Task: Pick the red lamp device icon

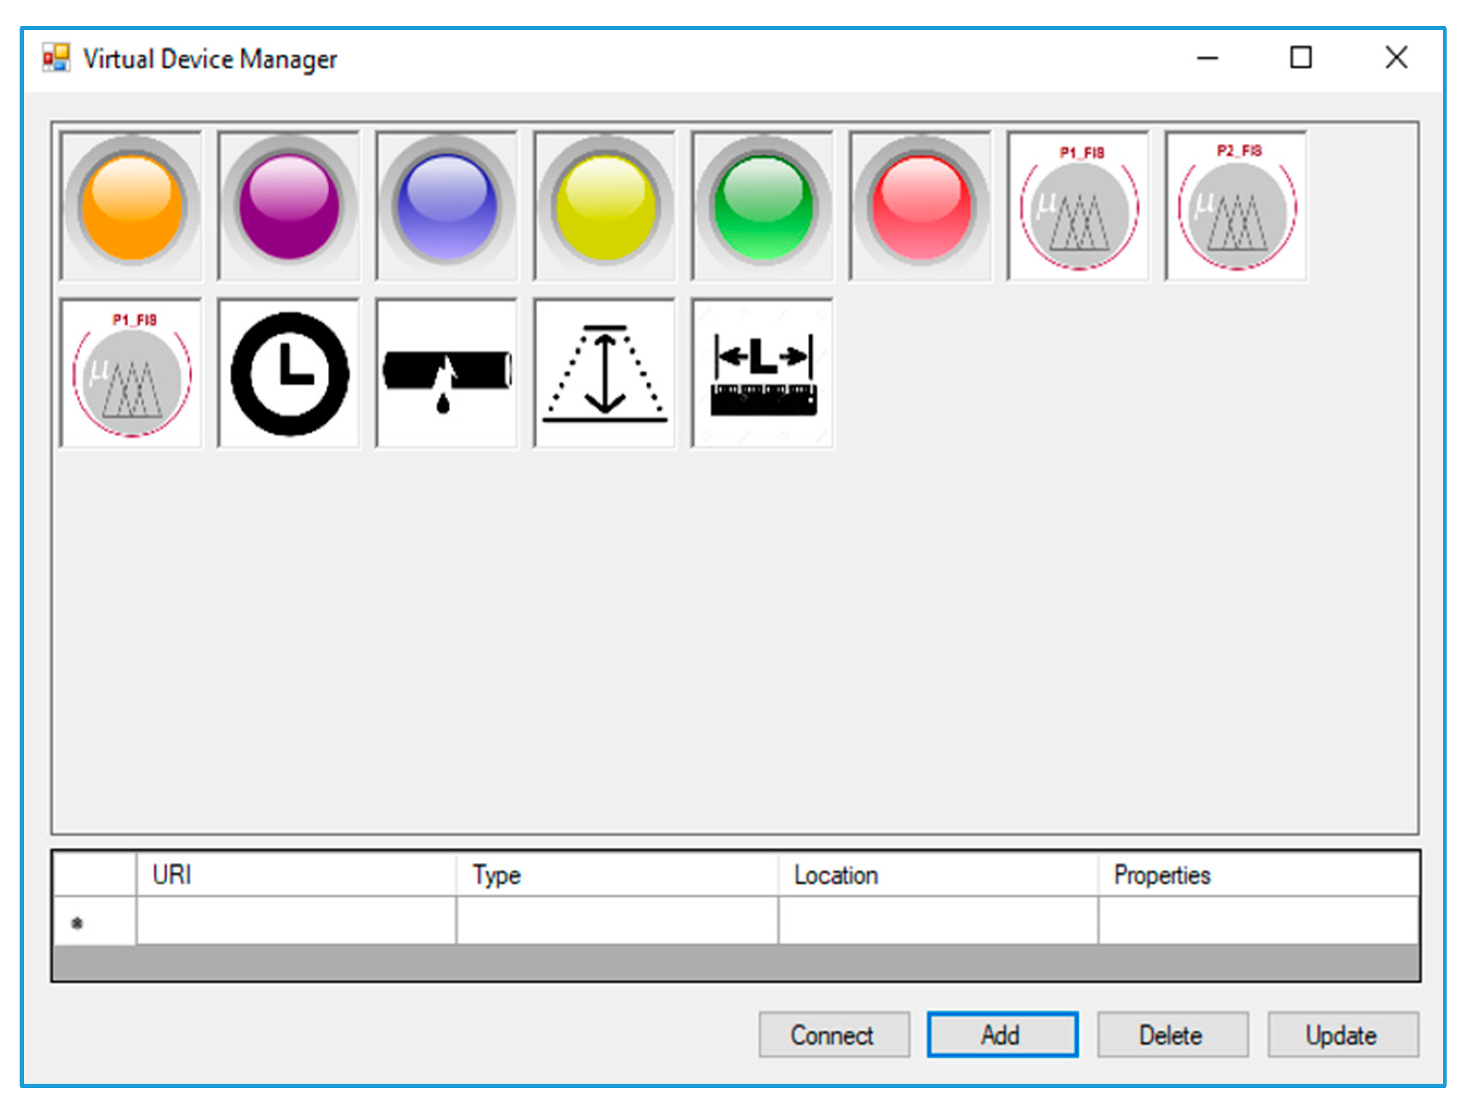Action: coord(921,206)
